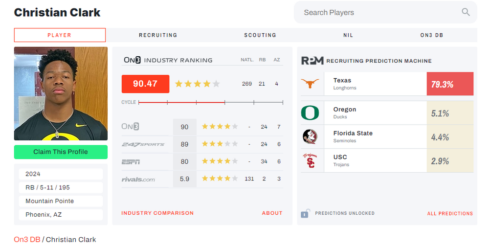This screenshot has width=489, height=248.
Task: Click the rivals.com logo in rankings
Action: point(138,179)
